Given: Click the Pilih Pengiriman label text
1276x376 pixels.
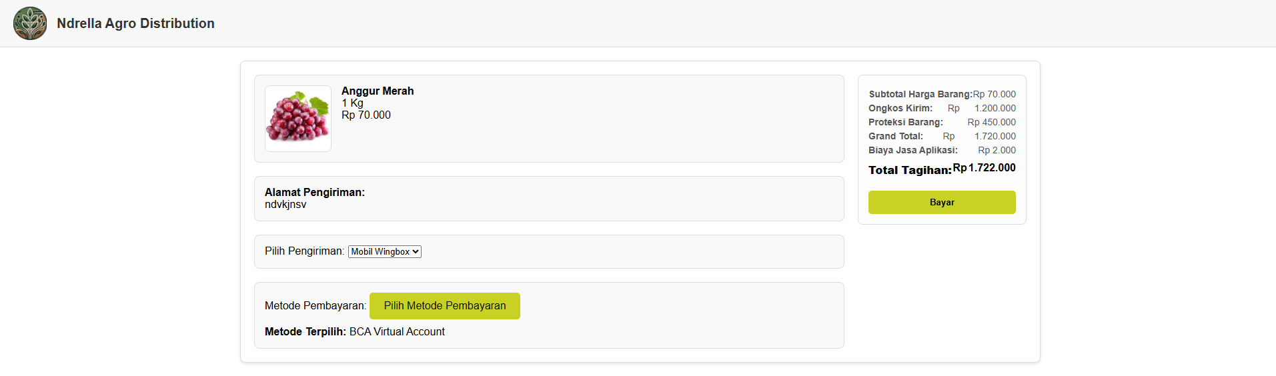Looking at the screenshot, I should click(304, 251).
